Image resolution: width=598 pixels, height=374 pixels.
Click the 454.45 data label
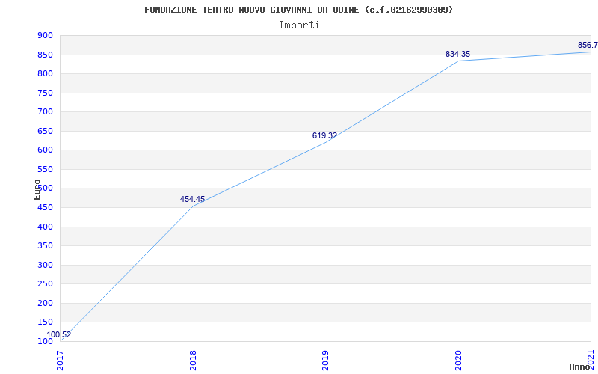pos(192,199)
